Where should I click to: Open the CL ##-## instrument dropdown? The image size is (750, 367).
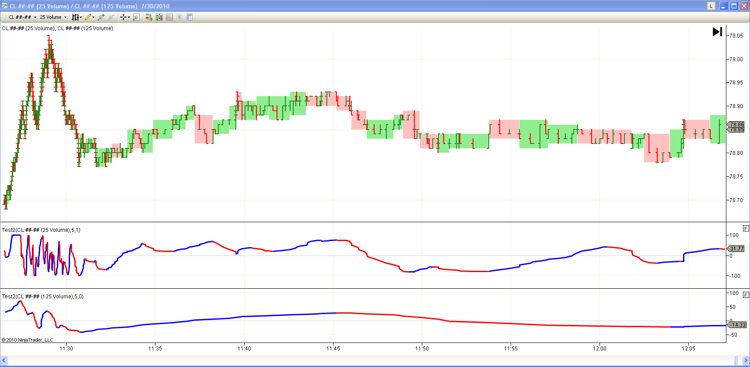23,17
